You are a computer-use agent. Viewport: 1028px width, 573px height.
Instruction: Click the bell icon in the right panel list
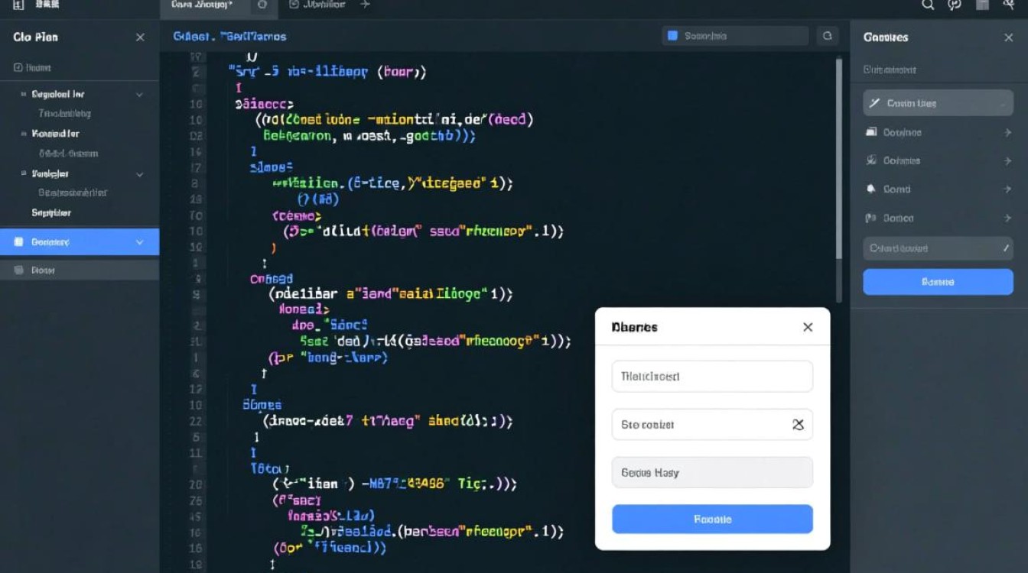pyautogui.click(x=870, y=189)
